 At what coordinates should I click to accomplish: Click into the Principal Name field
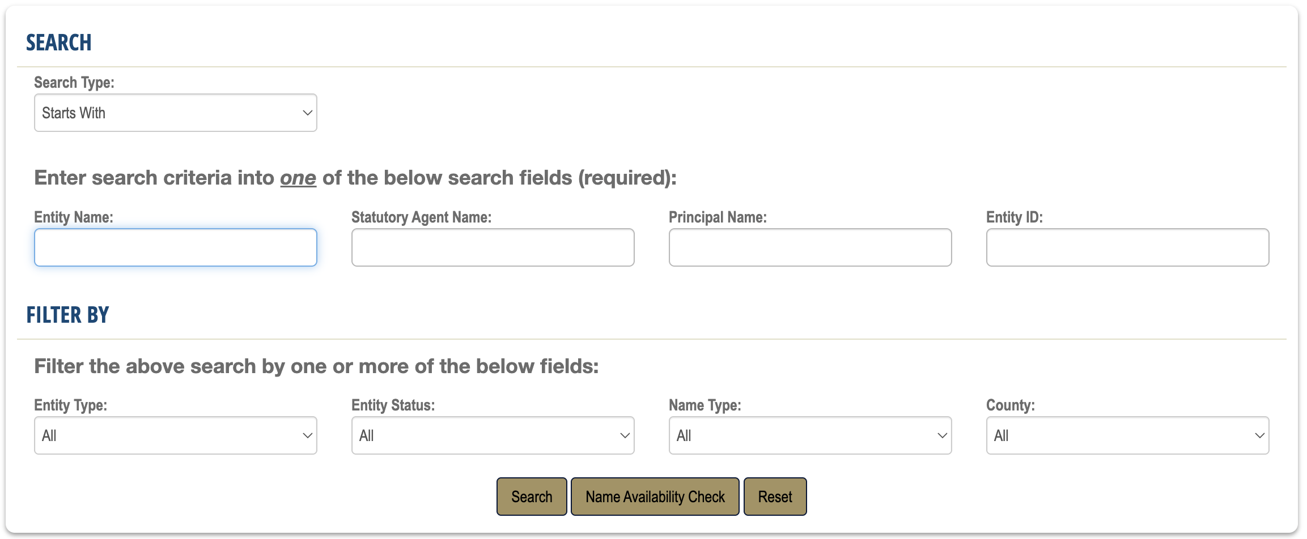tap(810, 247)
